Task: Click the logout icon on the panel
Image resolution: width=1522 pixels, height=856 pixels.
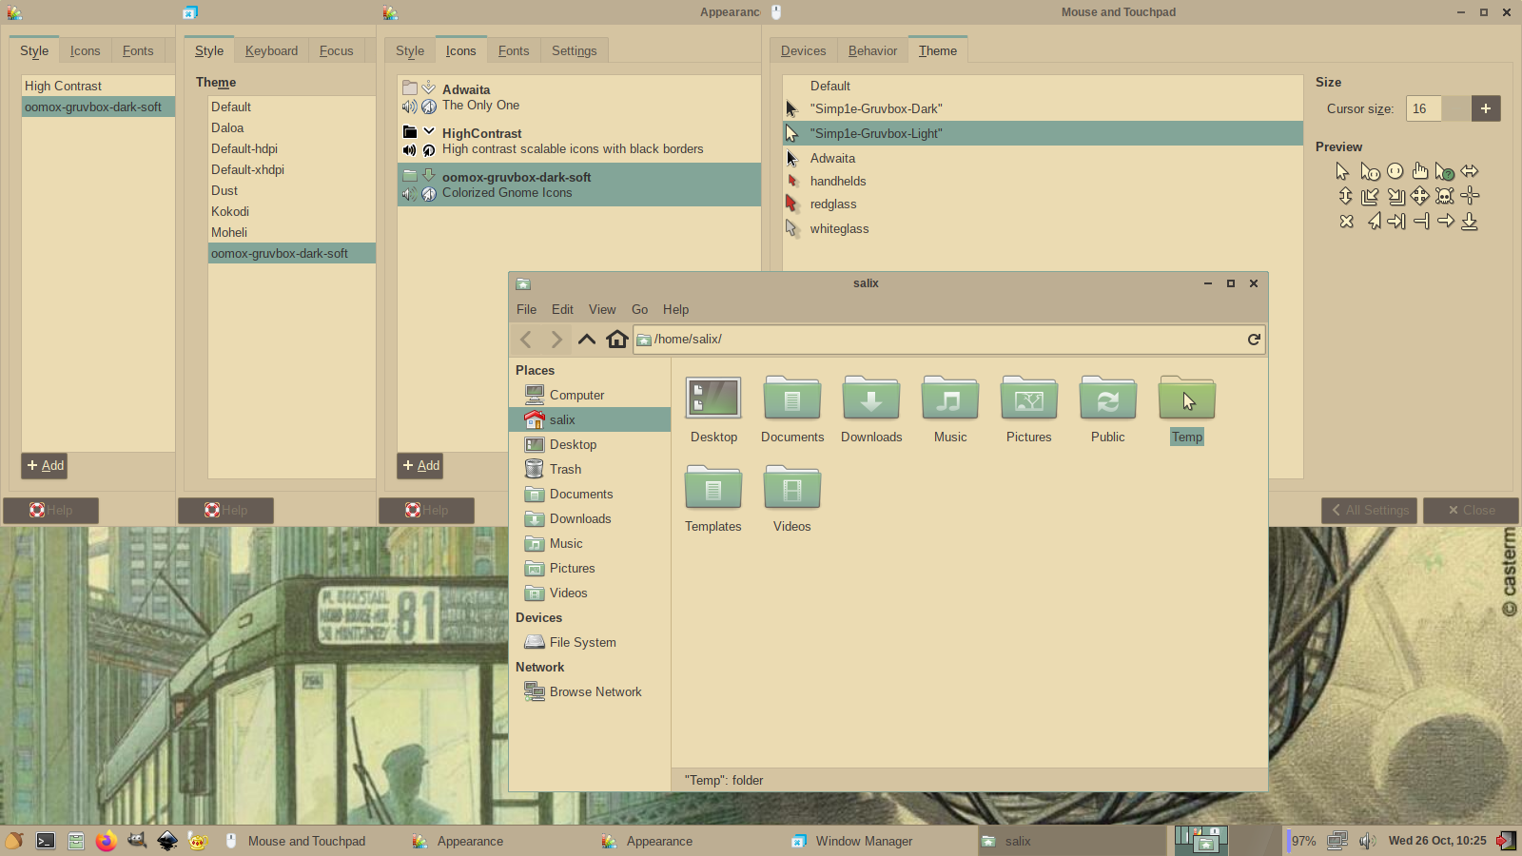Action: 1506,841
